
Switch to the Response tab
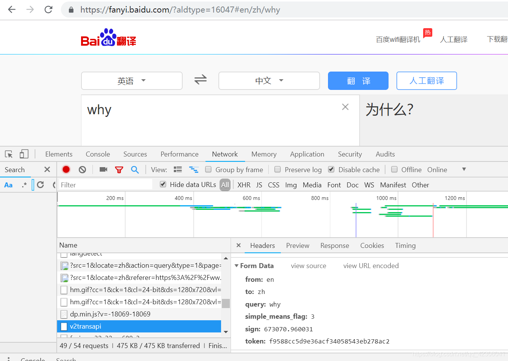click(x=335, y=246)
